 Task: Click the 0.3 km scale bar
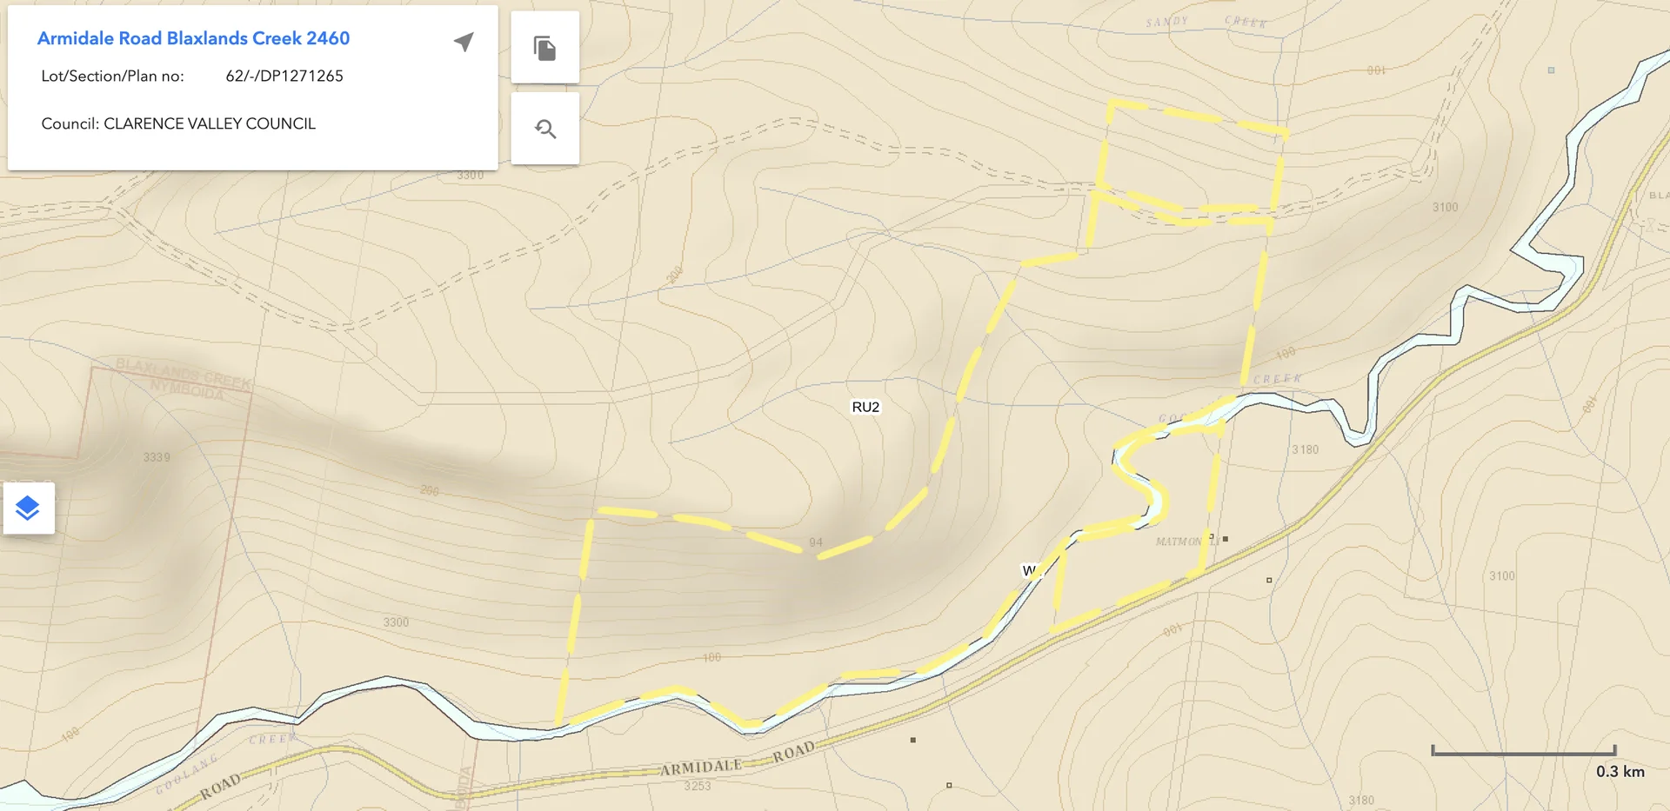coord(1524,751)
